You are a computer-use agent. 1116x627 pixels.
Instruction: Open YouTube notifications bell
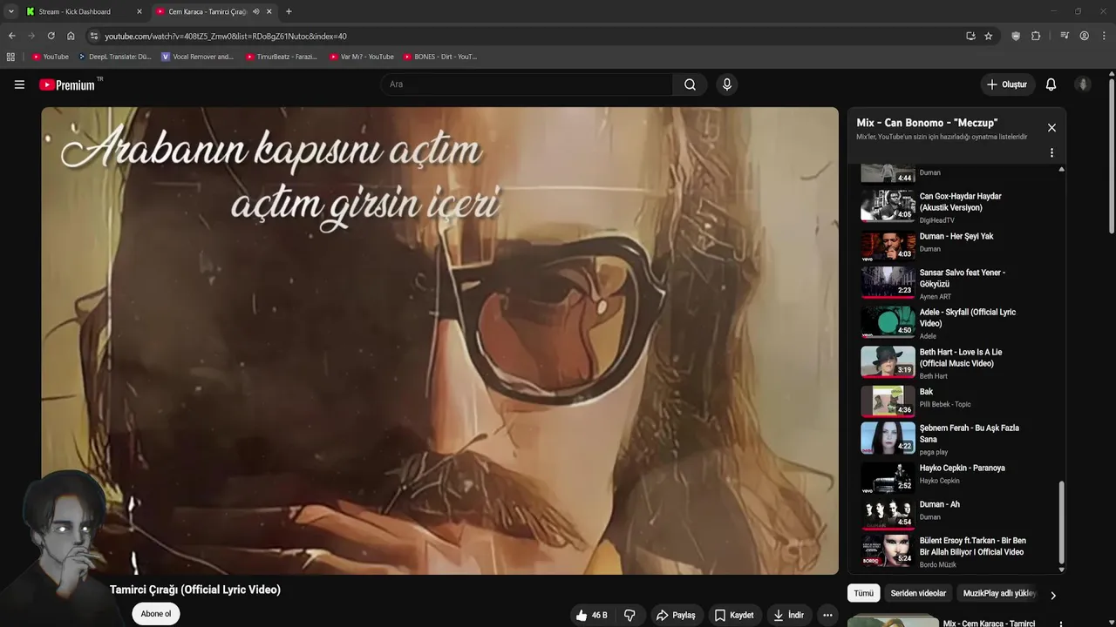1051,84
